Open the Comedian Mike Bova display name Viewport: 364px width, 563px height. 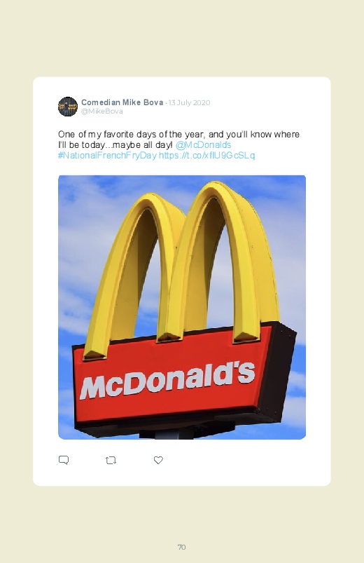tap(122, 102)
